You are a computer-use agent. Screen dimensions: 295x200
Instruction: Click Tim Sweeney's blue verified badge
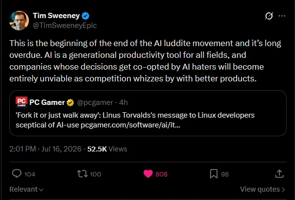pos(85,16)
